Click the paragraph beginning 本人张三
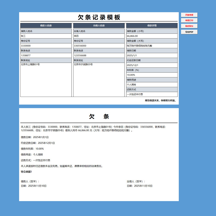Image resolution: width=216 pixels, height=216 pixels. (93, 129)
